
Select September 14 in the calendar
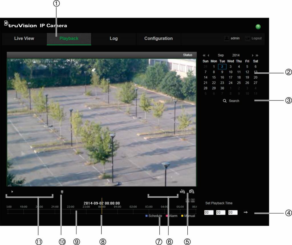coord(206,77)
